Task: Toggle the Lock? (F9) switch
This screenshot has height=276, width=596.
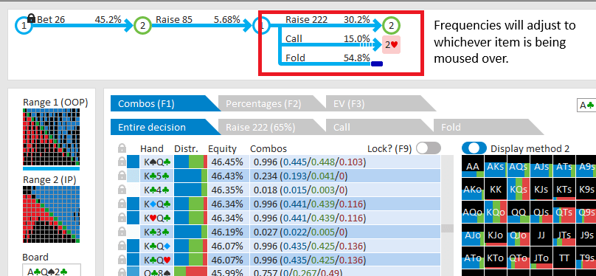Action: (429, 148)
